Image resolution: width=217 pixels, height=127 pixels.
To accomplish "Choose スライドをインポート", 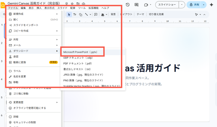I will [34, 25].
